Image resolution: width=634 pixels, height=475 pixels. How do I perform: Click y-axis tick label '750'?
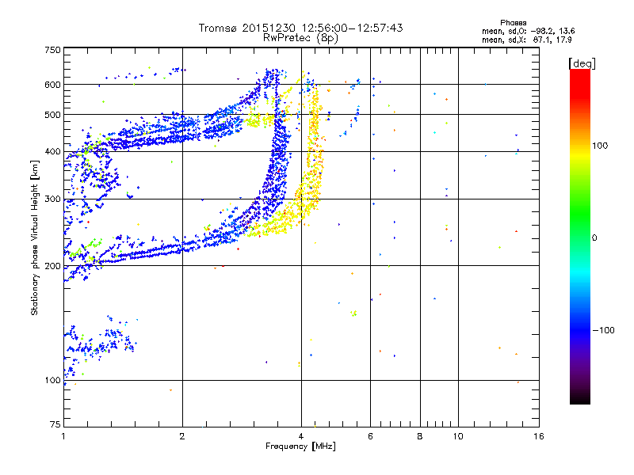(52, 50)
